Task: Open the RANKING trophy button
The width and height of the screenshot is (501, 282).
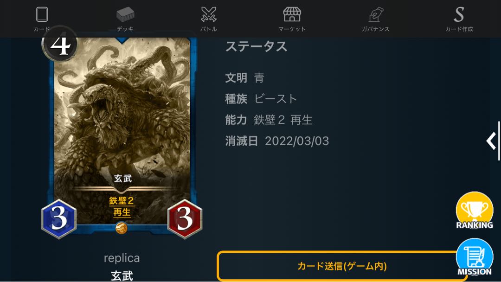Action: pos(475,211)
